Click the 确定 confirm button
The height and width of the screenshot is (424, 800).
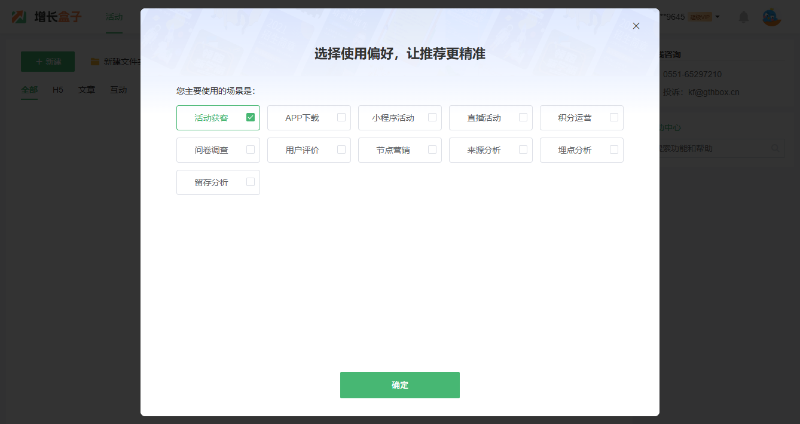tap(399, 385)
